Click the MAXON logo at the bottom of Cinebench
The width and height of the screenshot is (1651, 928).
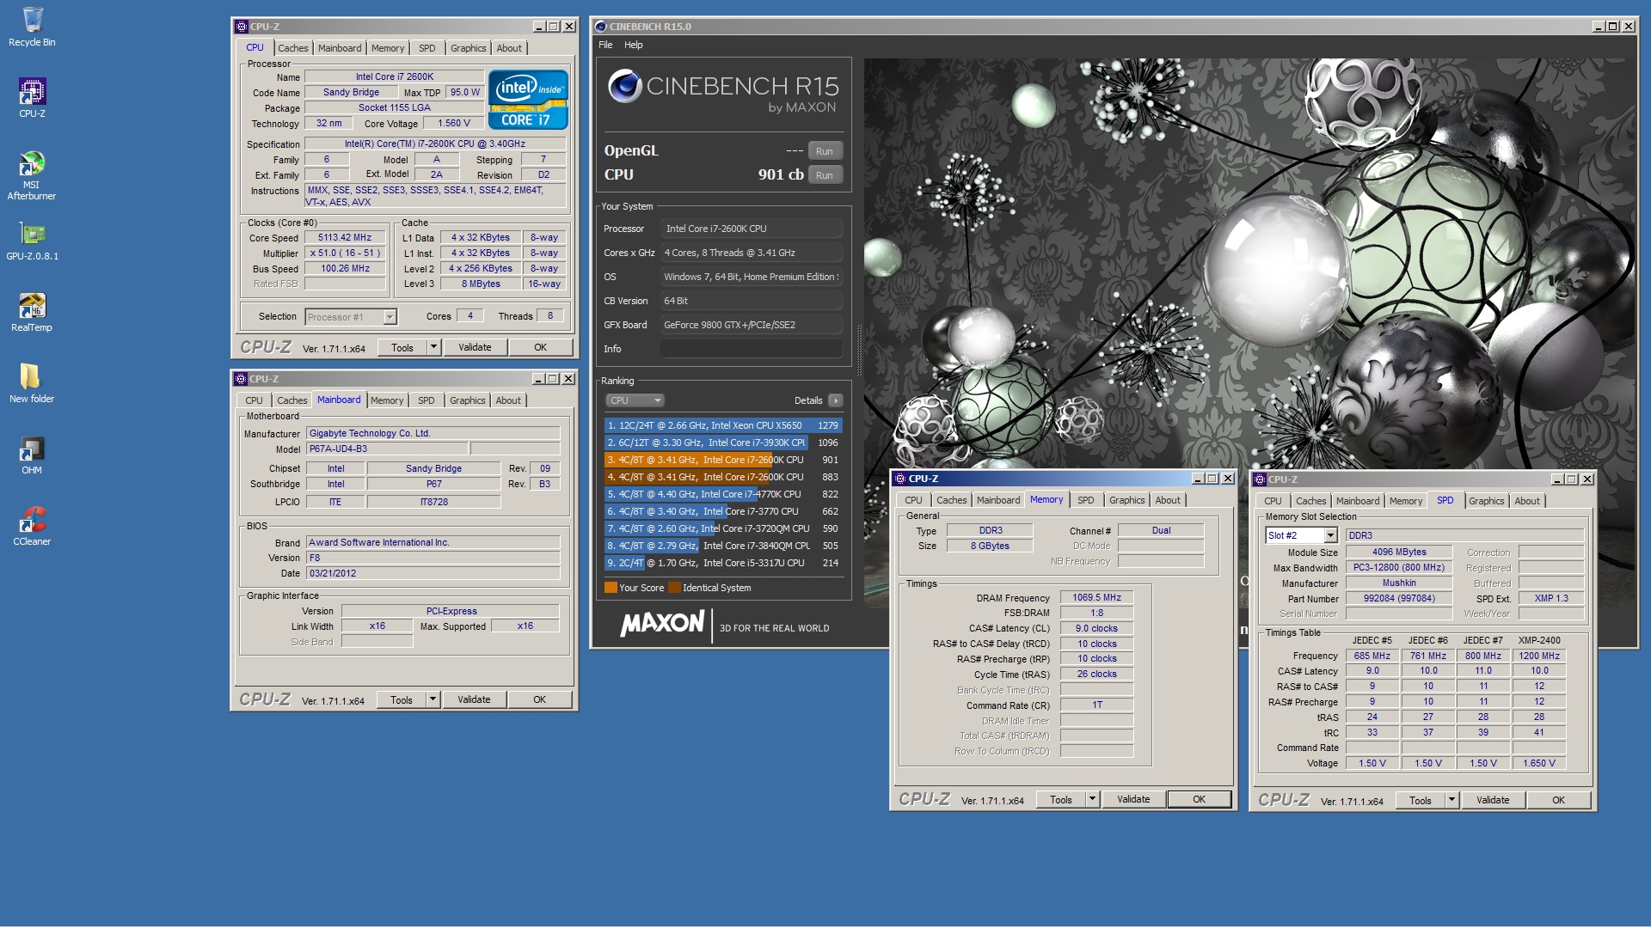click(662, 623)
